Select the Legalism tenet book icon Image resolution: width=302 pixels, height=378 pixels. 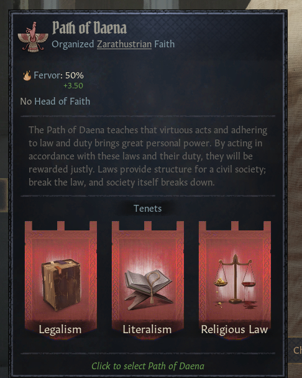click(x=61, y=285)
